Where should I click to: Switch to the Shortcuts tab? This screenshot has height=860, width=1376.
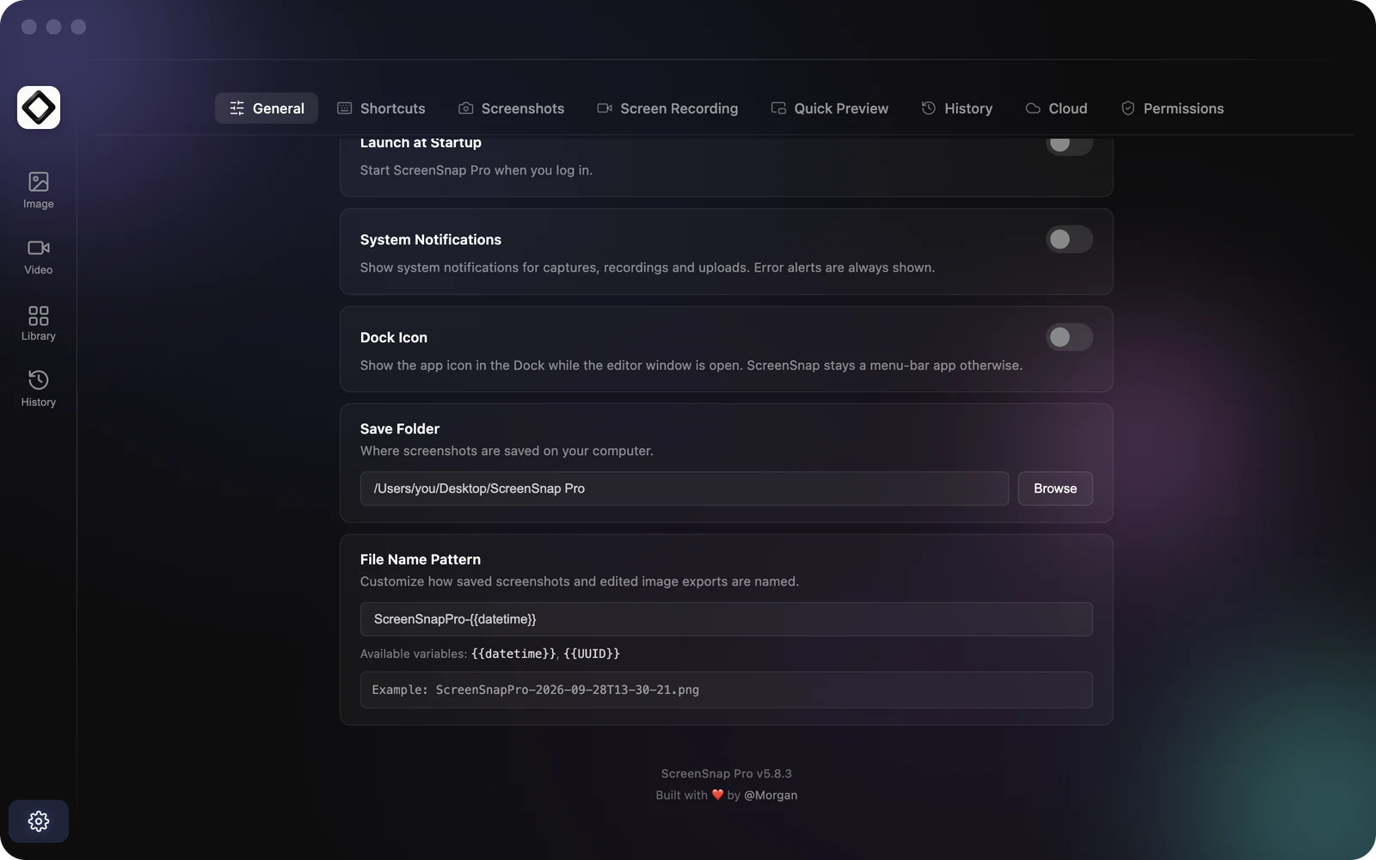tap(381, 108)
